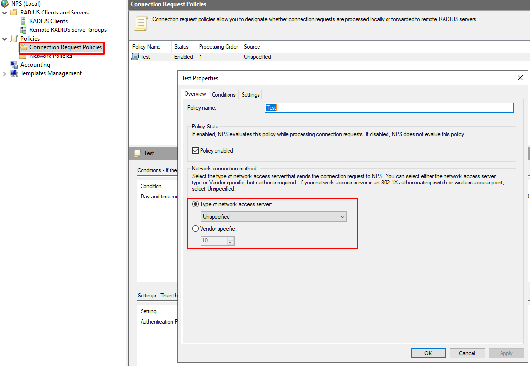
Task: Sort by Processing Order column header
Action: 218,47
